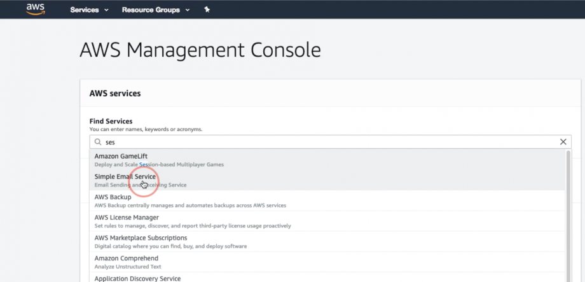Screen dimensions: 585x282
Task: Click the pin shortcuts icon in navbar
Action: click(207, 10)
